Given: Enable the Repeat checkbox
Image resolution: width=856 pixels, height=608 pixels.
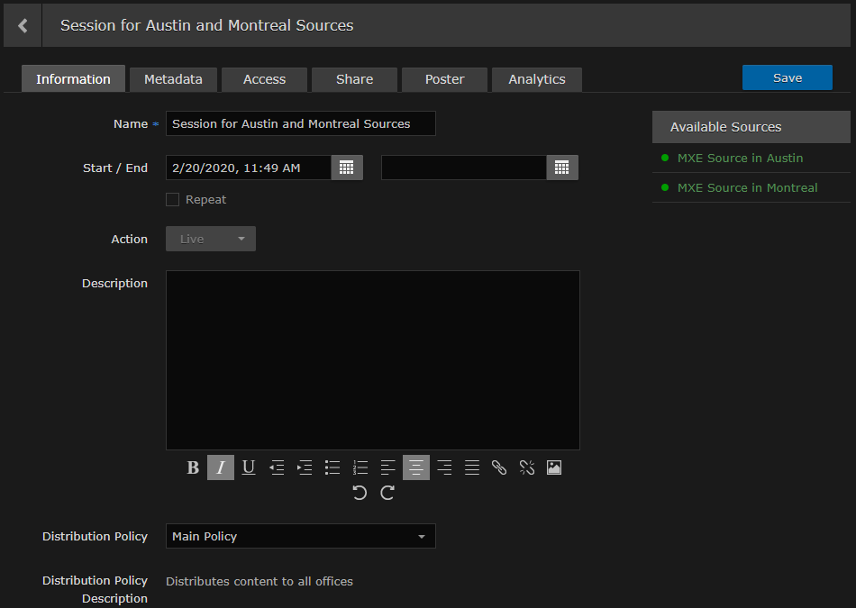Looking at the screenshot, I should click(173, 200).
